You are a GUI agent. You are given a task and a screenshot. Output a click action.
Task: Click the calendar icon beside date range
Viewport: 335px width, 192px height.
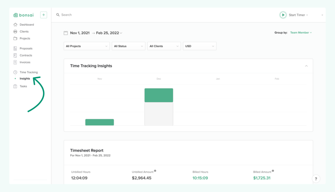[x=66, y=33]
